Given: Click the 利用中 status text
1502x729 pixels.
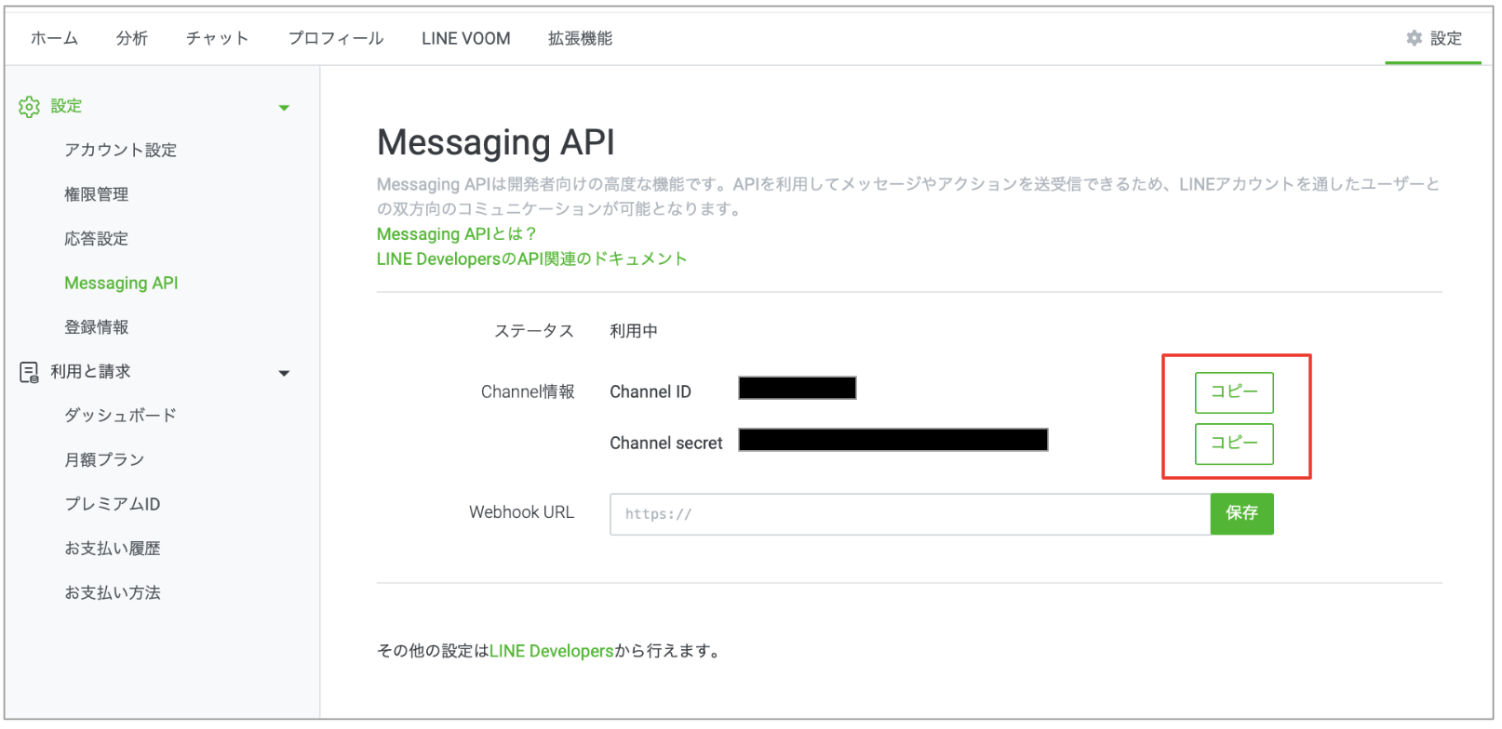Looking at the screenshot, I should [634, 331].
